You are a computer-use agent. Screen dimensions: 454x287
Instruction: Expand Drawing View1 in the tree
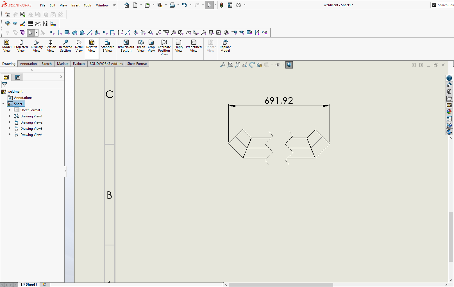tap(10, 116)
